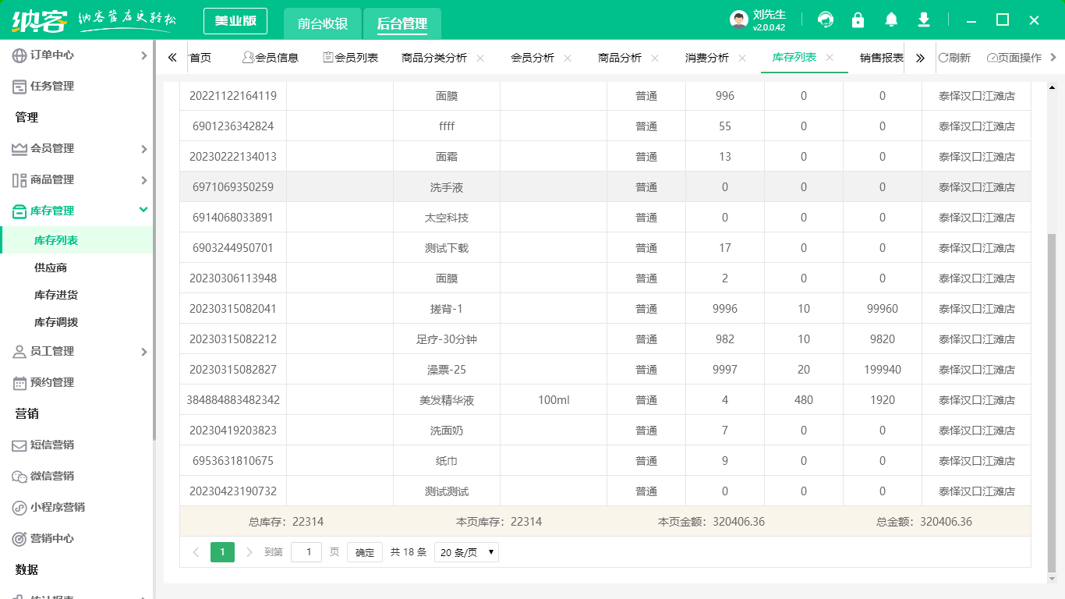Close the 库存列表 tab
The width and height of the screenshot is (1065, 599).
[830, 58]
